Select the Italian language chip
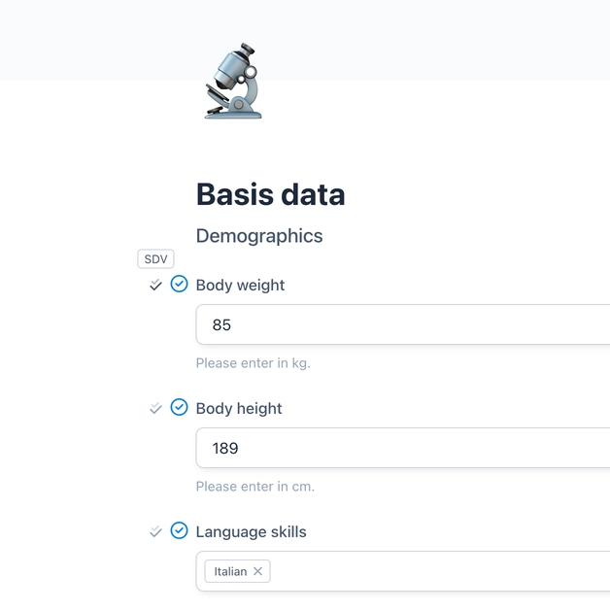610x610 pixels. coord(230,571)
